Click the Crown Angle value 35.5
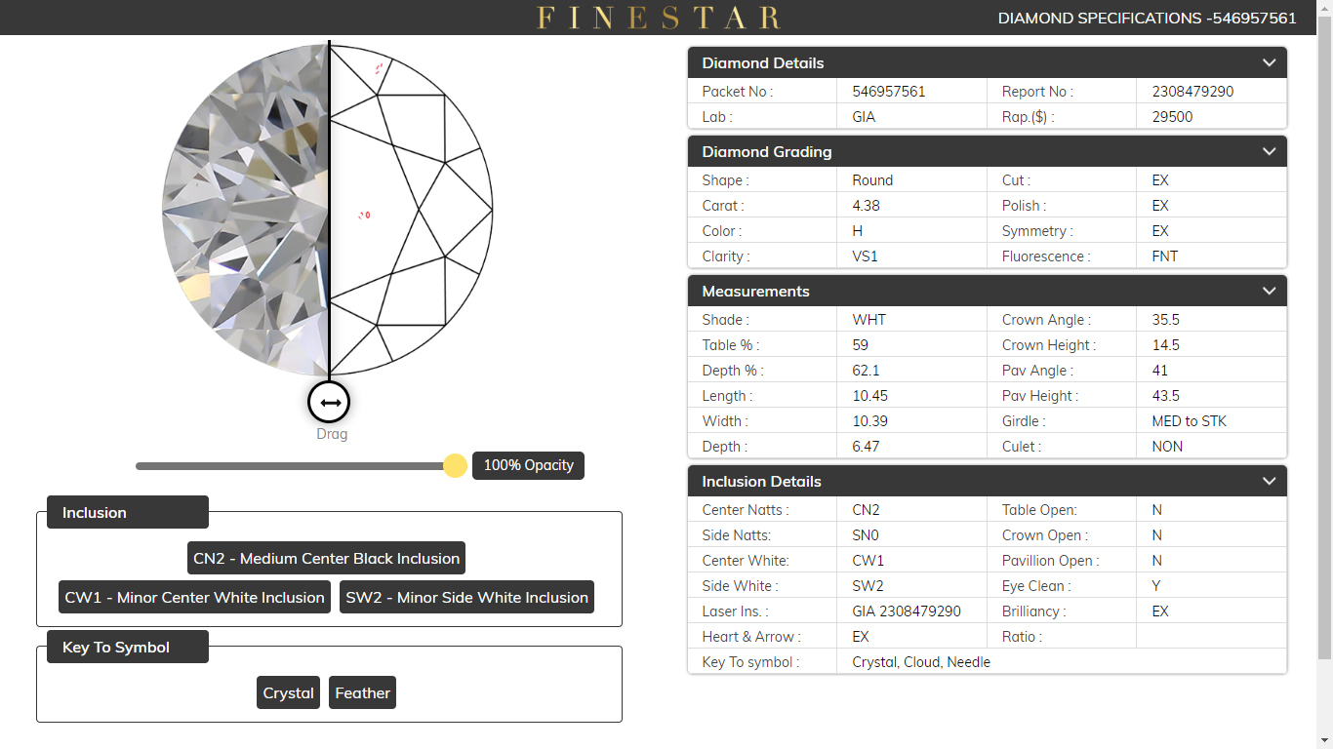 coord(1166,319)
